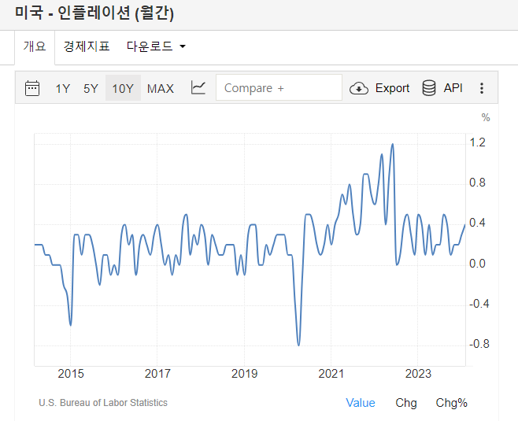
Task: Open the three-dot more options menu
Action: coord(482,88)
